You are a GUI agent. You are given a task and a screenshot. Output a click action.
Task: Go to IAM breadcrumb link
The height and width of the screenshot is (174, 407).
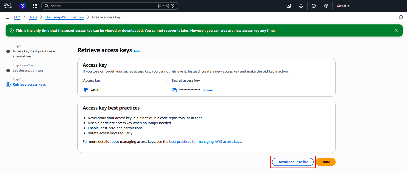[17, 17]
